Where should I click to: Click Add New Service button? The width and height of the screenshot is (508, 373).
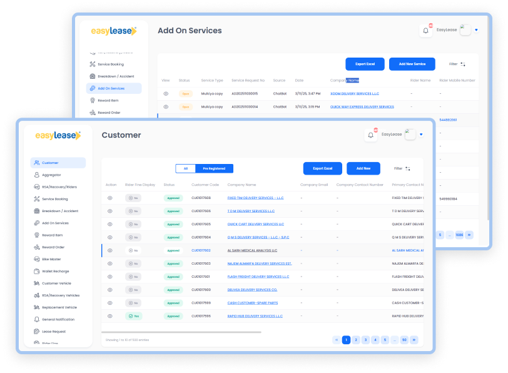click(x=412, y=64)
